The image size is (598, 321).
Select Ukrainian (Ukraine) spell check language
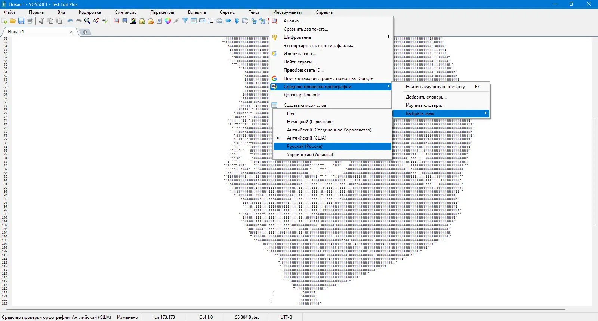[332, 155]
